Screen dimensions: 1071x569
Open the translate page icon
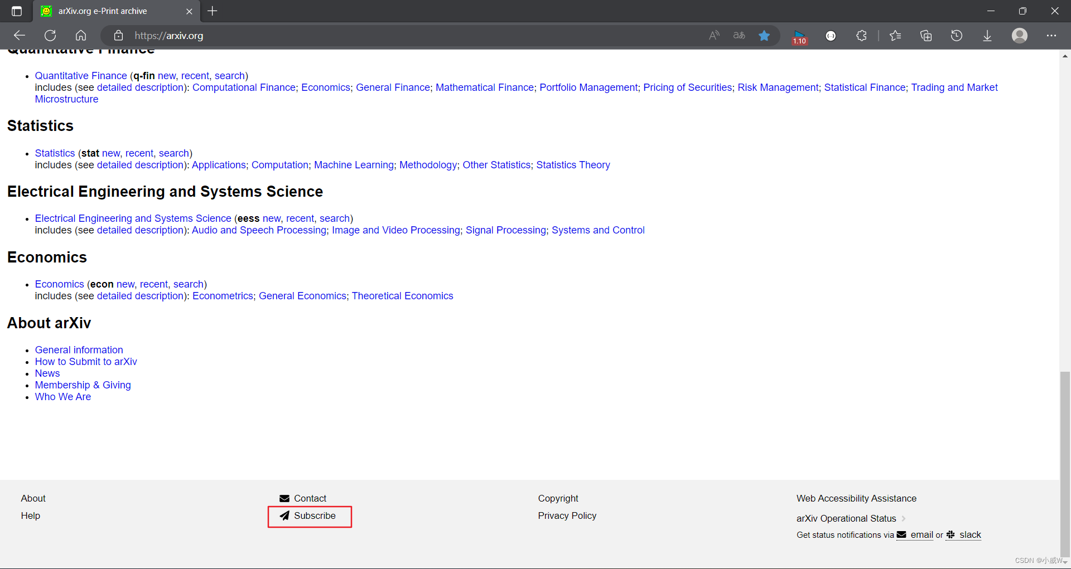point(739,36)
